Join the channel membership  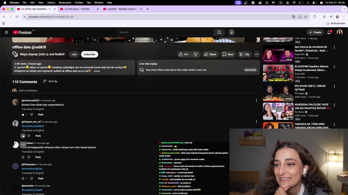coord(74,54)
